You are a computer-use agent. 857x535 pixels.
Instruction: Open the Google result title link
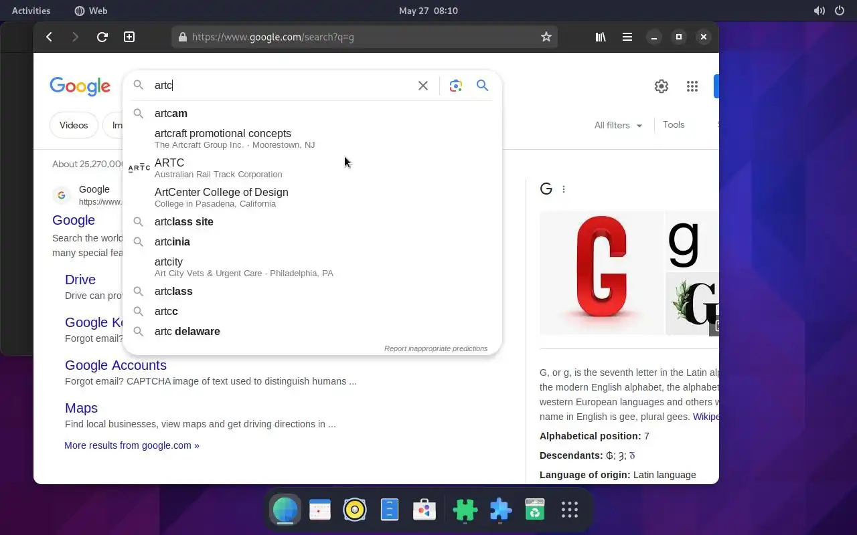click(x=74, y=220)
